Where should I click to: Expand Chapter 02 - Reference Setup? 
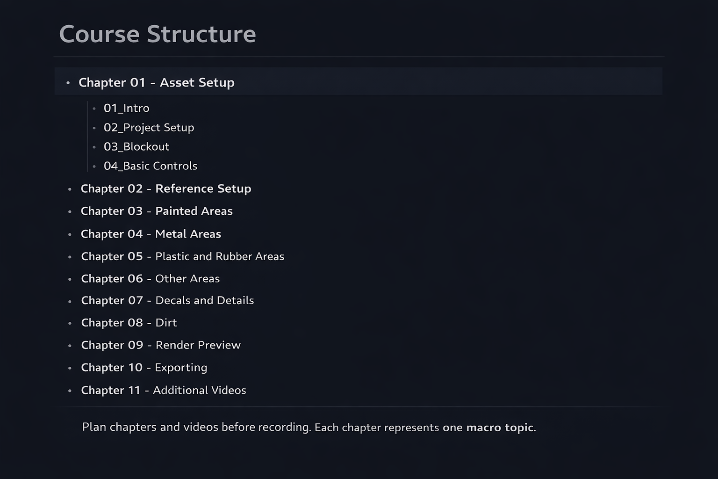pos(166,189)
